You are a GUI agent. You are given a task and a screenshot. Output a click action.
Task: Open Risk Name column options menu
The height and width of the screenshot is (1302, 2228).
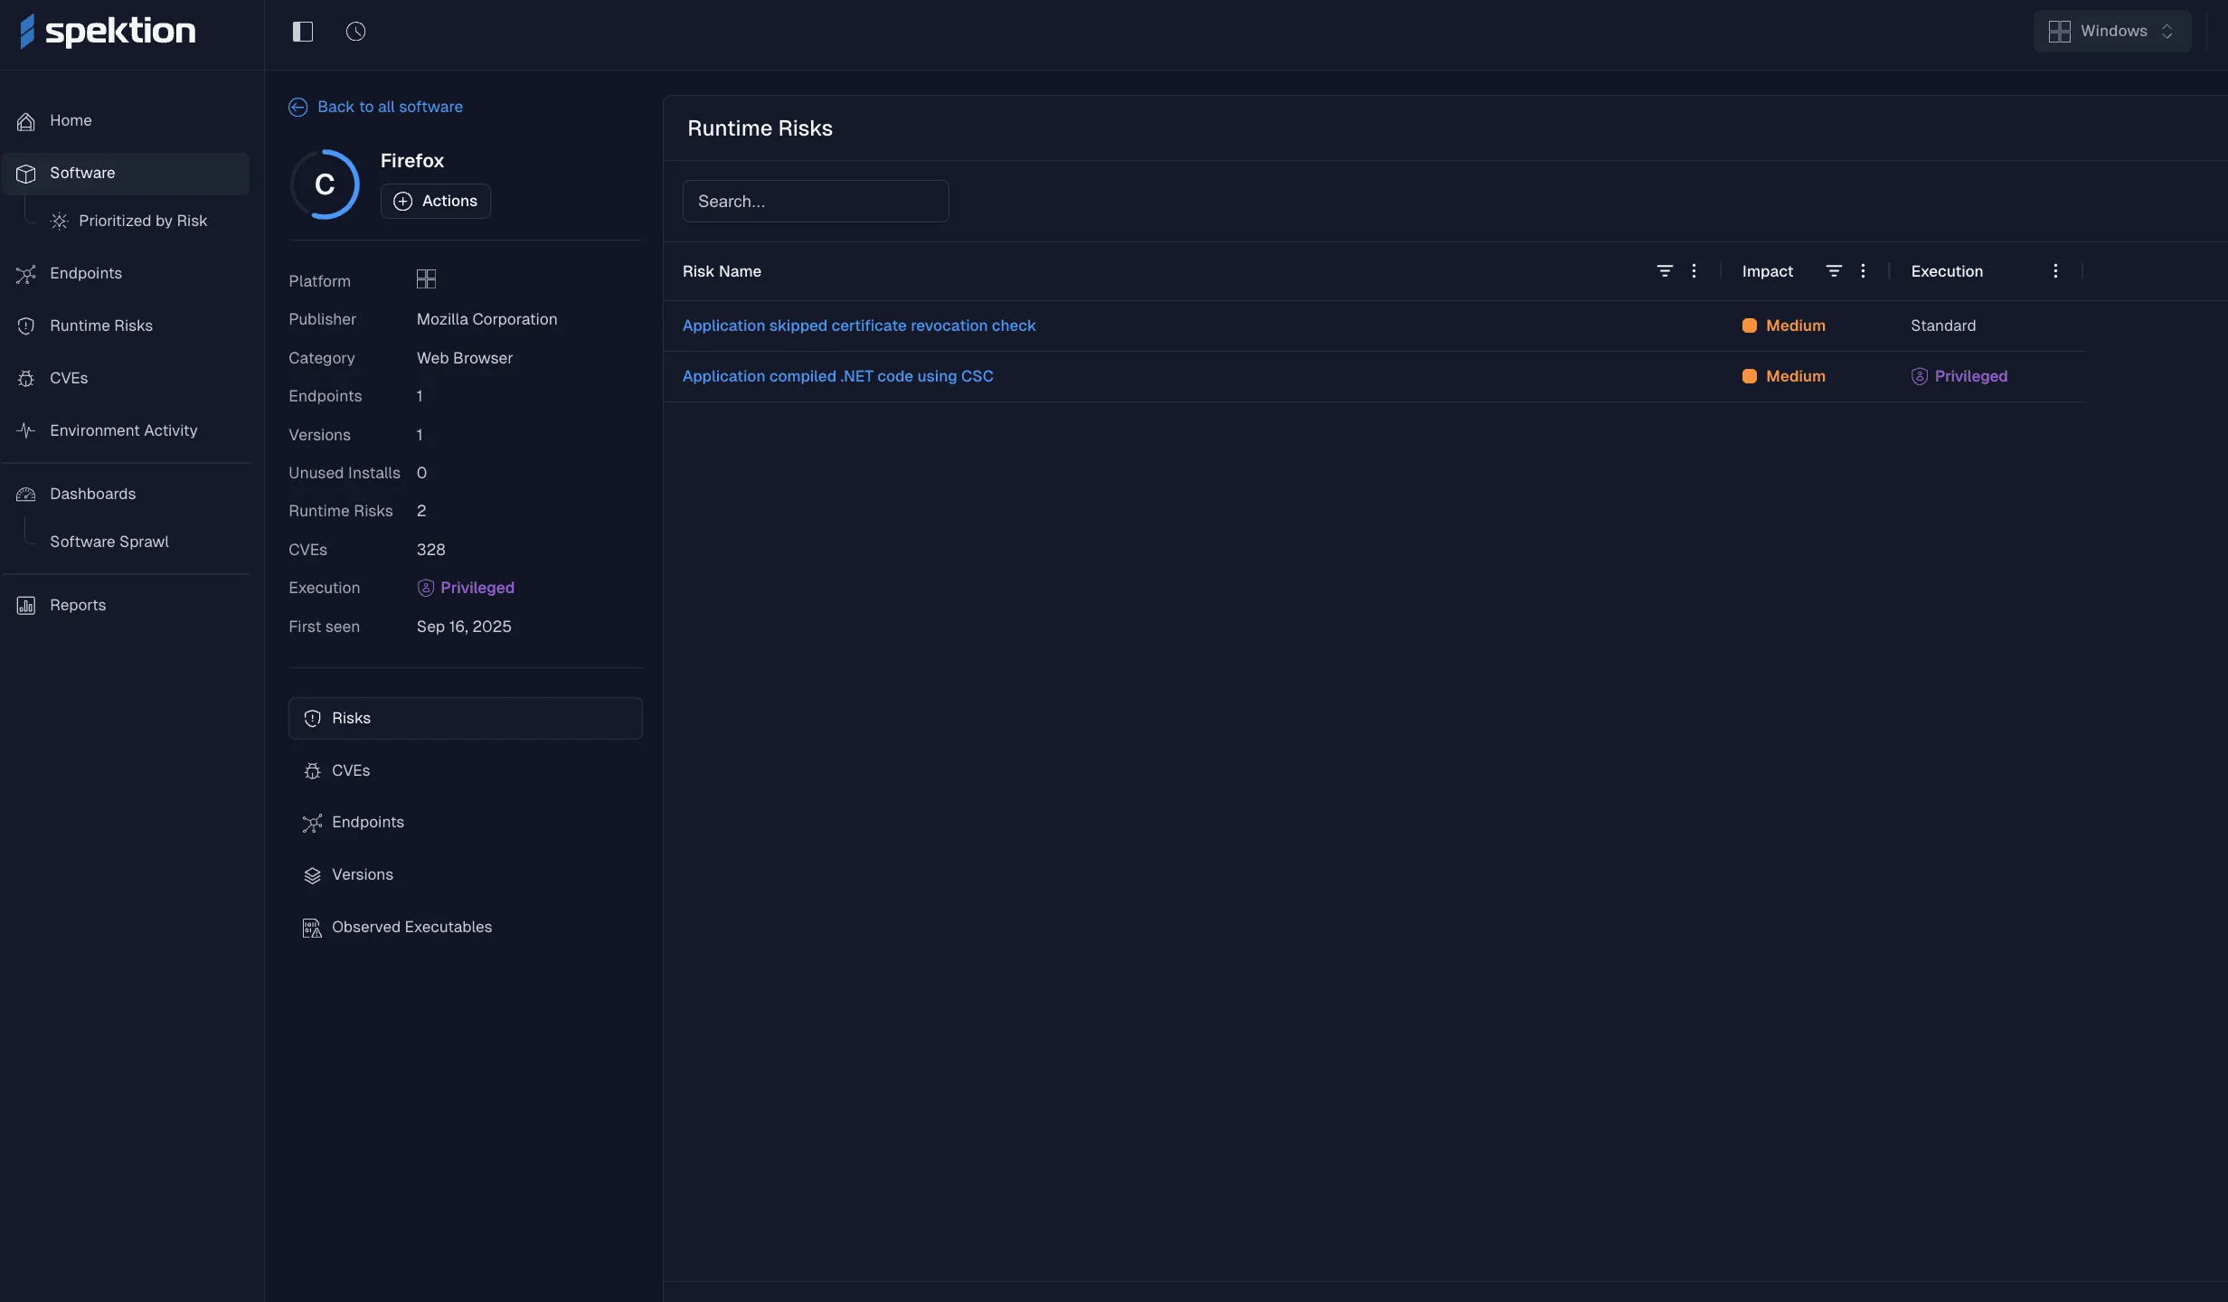pyautogui.click(x=1694, y=271)
